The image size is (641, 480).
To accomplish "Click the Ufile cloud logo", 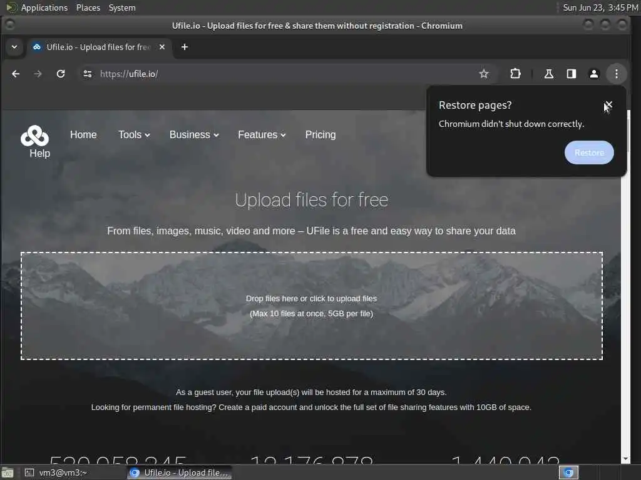I will click(35, 136).
